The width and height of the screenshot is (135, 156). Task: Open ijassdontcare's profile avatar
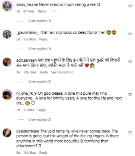tap(7, 133)
